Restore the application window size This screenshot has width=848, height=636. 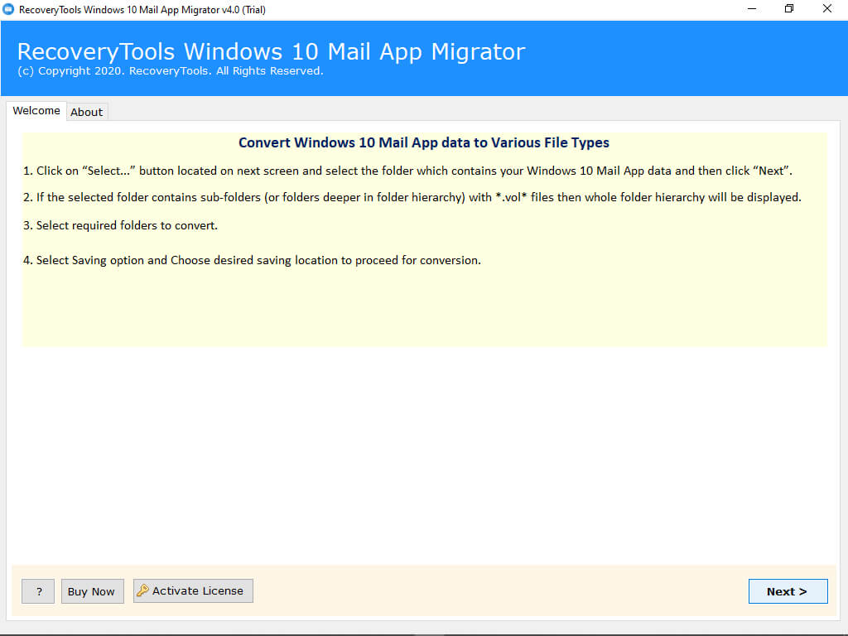pos(788,9)
